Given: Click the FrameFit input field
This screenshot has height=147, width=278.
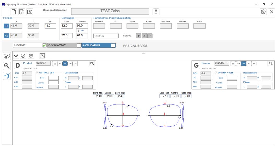Looking at the screenshot, I should 99,26.
